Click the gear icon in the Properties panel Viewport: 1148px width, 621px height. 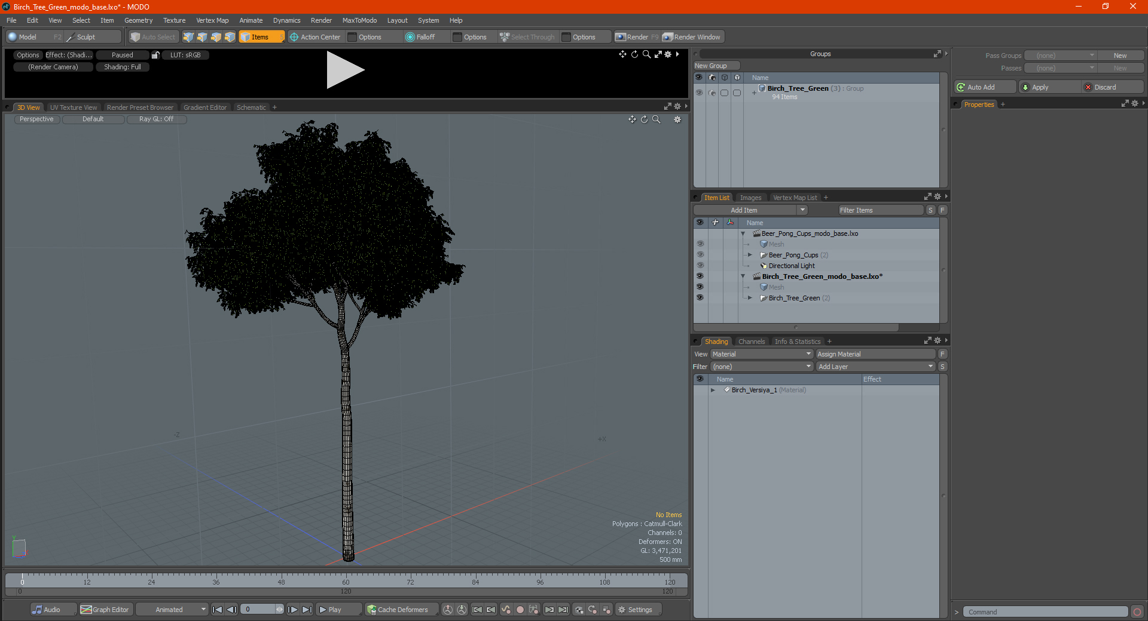1135,104
